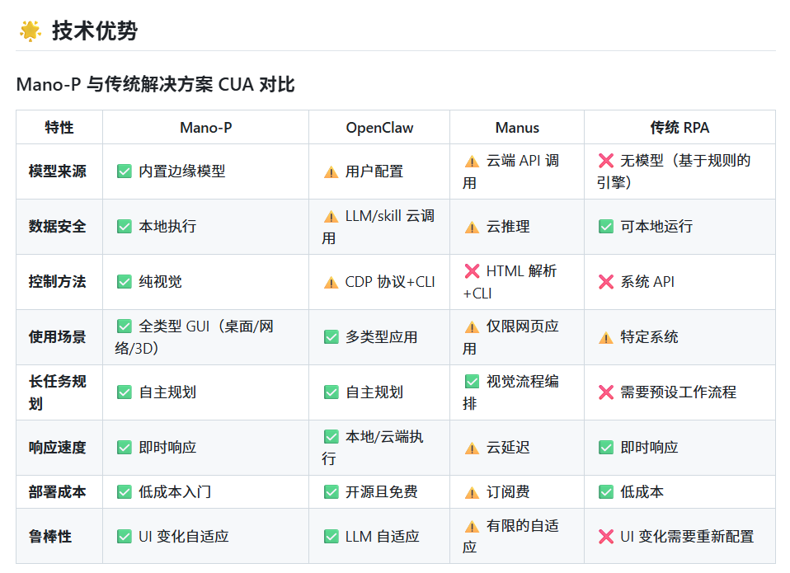Click the 传统 RPA column header
This screenshot has height=573, width=790.
[x=679, y=128]
